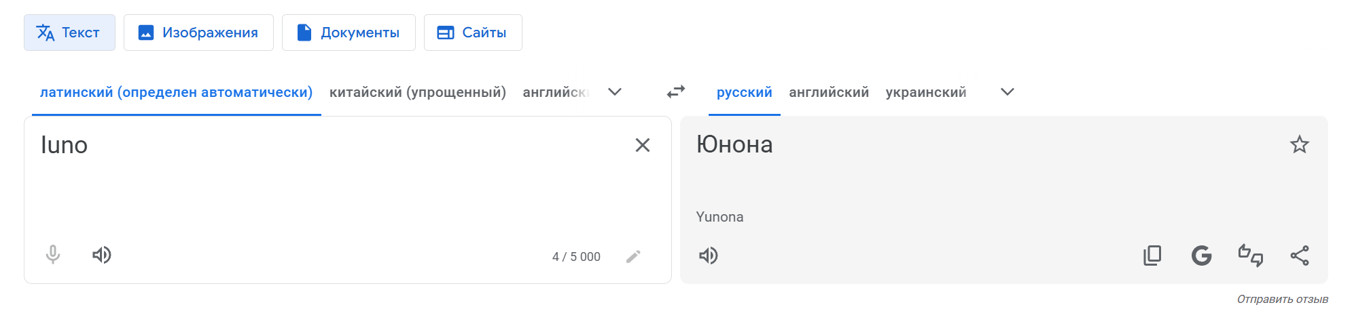Save translation with the star icon
Screen dimensions: 1371x326
[x=1299, y=144]
